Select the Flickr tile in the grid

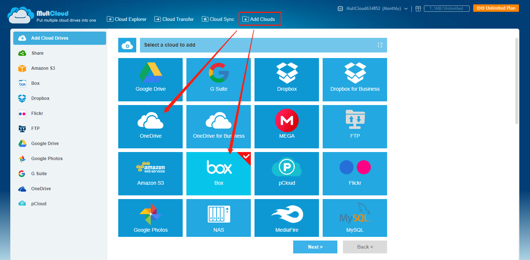(x=355, y=174)
